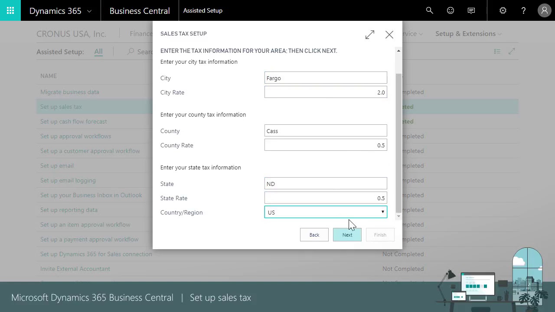Go to Business Central home

click(x=140, y=11)
